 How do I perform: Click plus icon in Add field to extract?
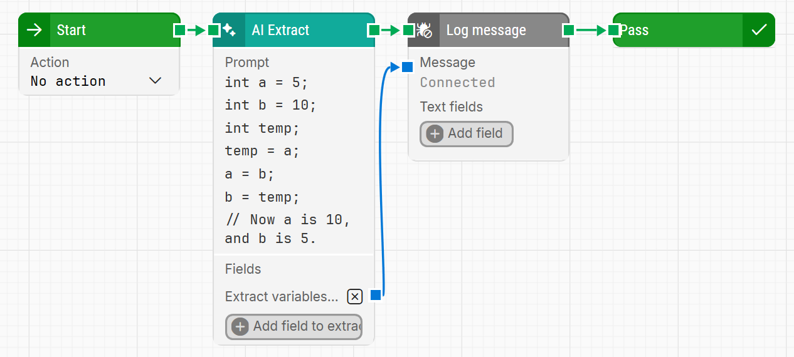pos(240,326)
